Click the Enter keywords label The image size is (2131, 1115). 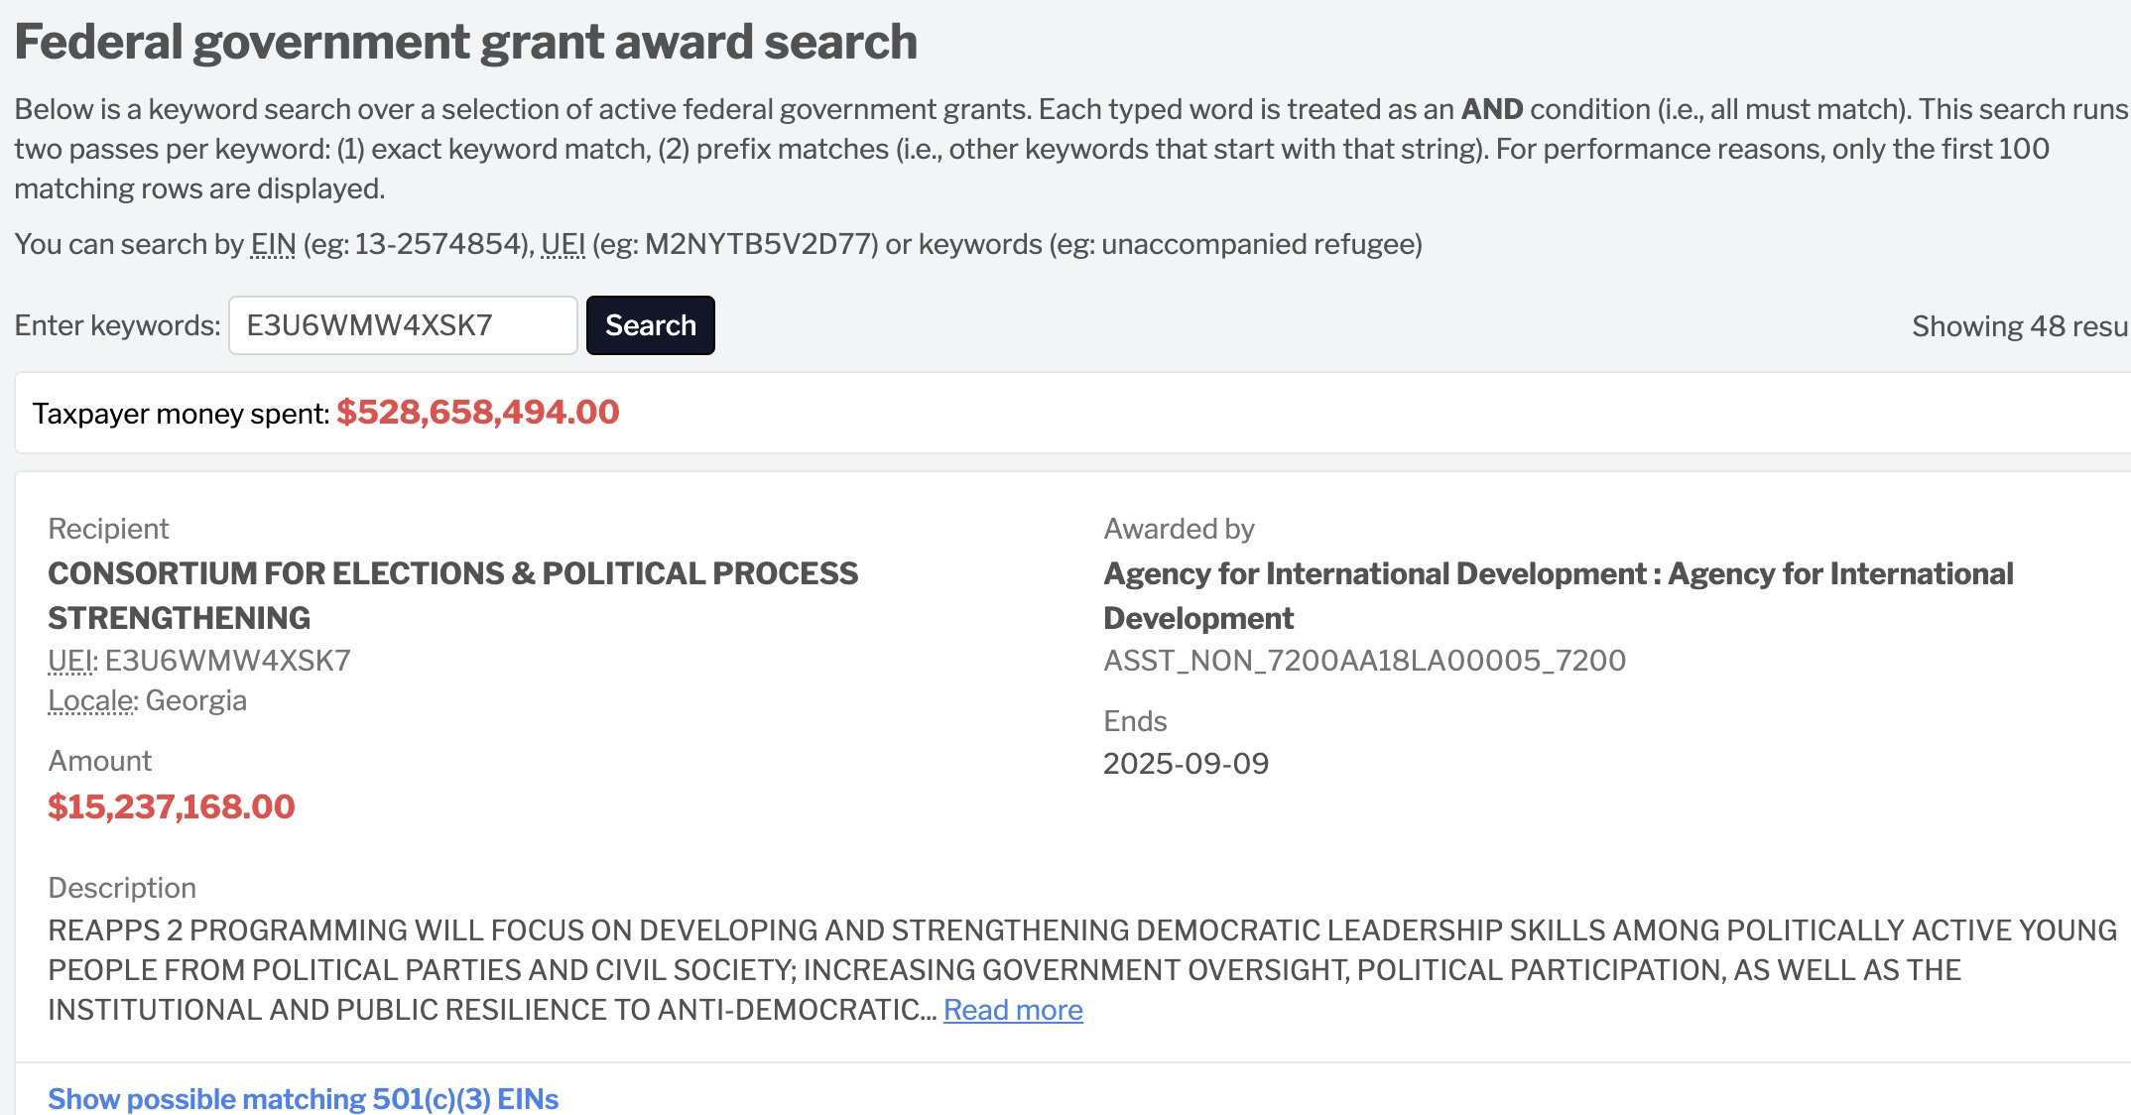coord(117,325)
